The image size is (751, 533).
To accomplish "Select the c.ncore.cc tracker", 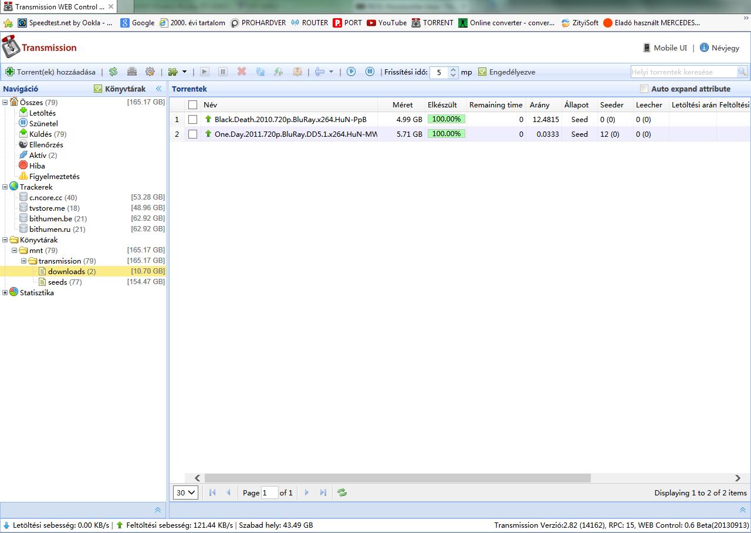I will tap(45, 197).
